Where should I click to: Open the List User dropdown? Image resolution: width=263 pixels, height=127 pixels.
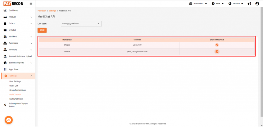(81, 24)
